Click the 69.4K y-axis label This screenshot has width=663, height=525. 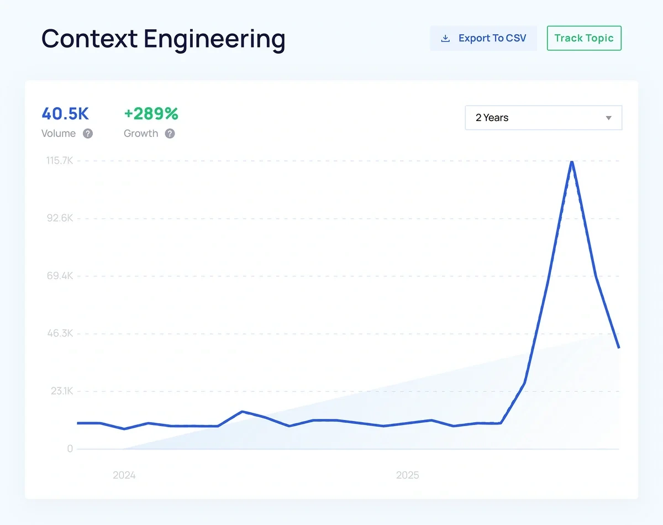click(x=60, y=276)
